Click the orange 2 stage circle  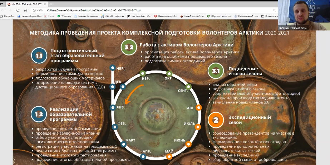216,120
